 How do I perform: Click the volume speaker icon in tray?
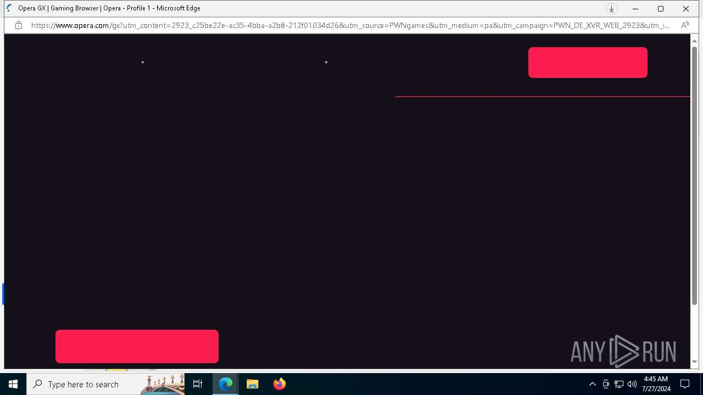click(632, 384)
